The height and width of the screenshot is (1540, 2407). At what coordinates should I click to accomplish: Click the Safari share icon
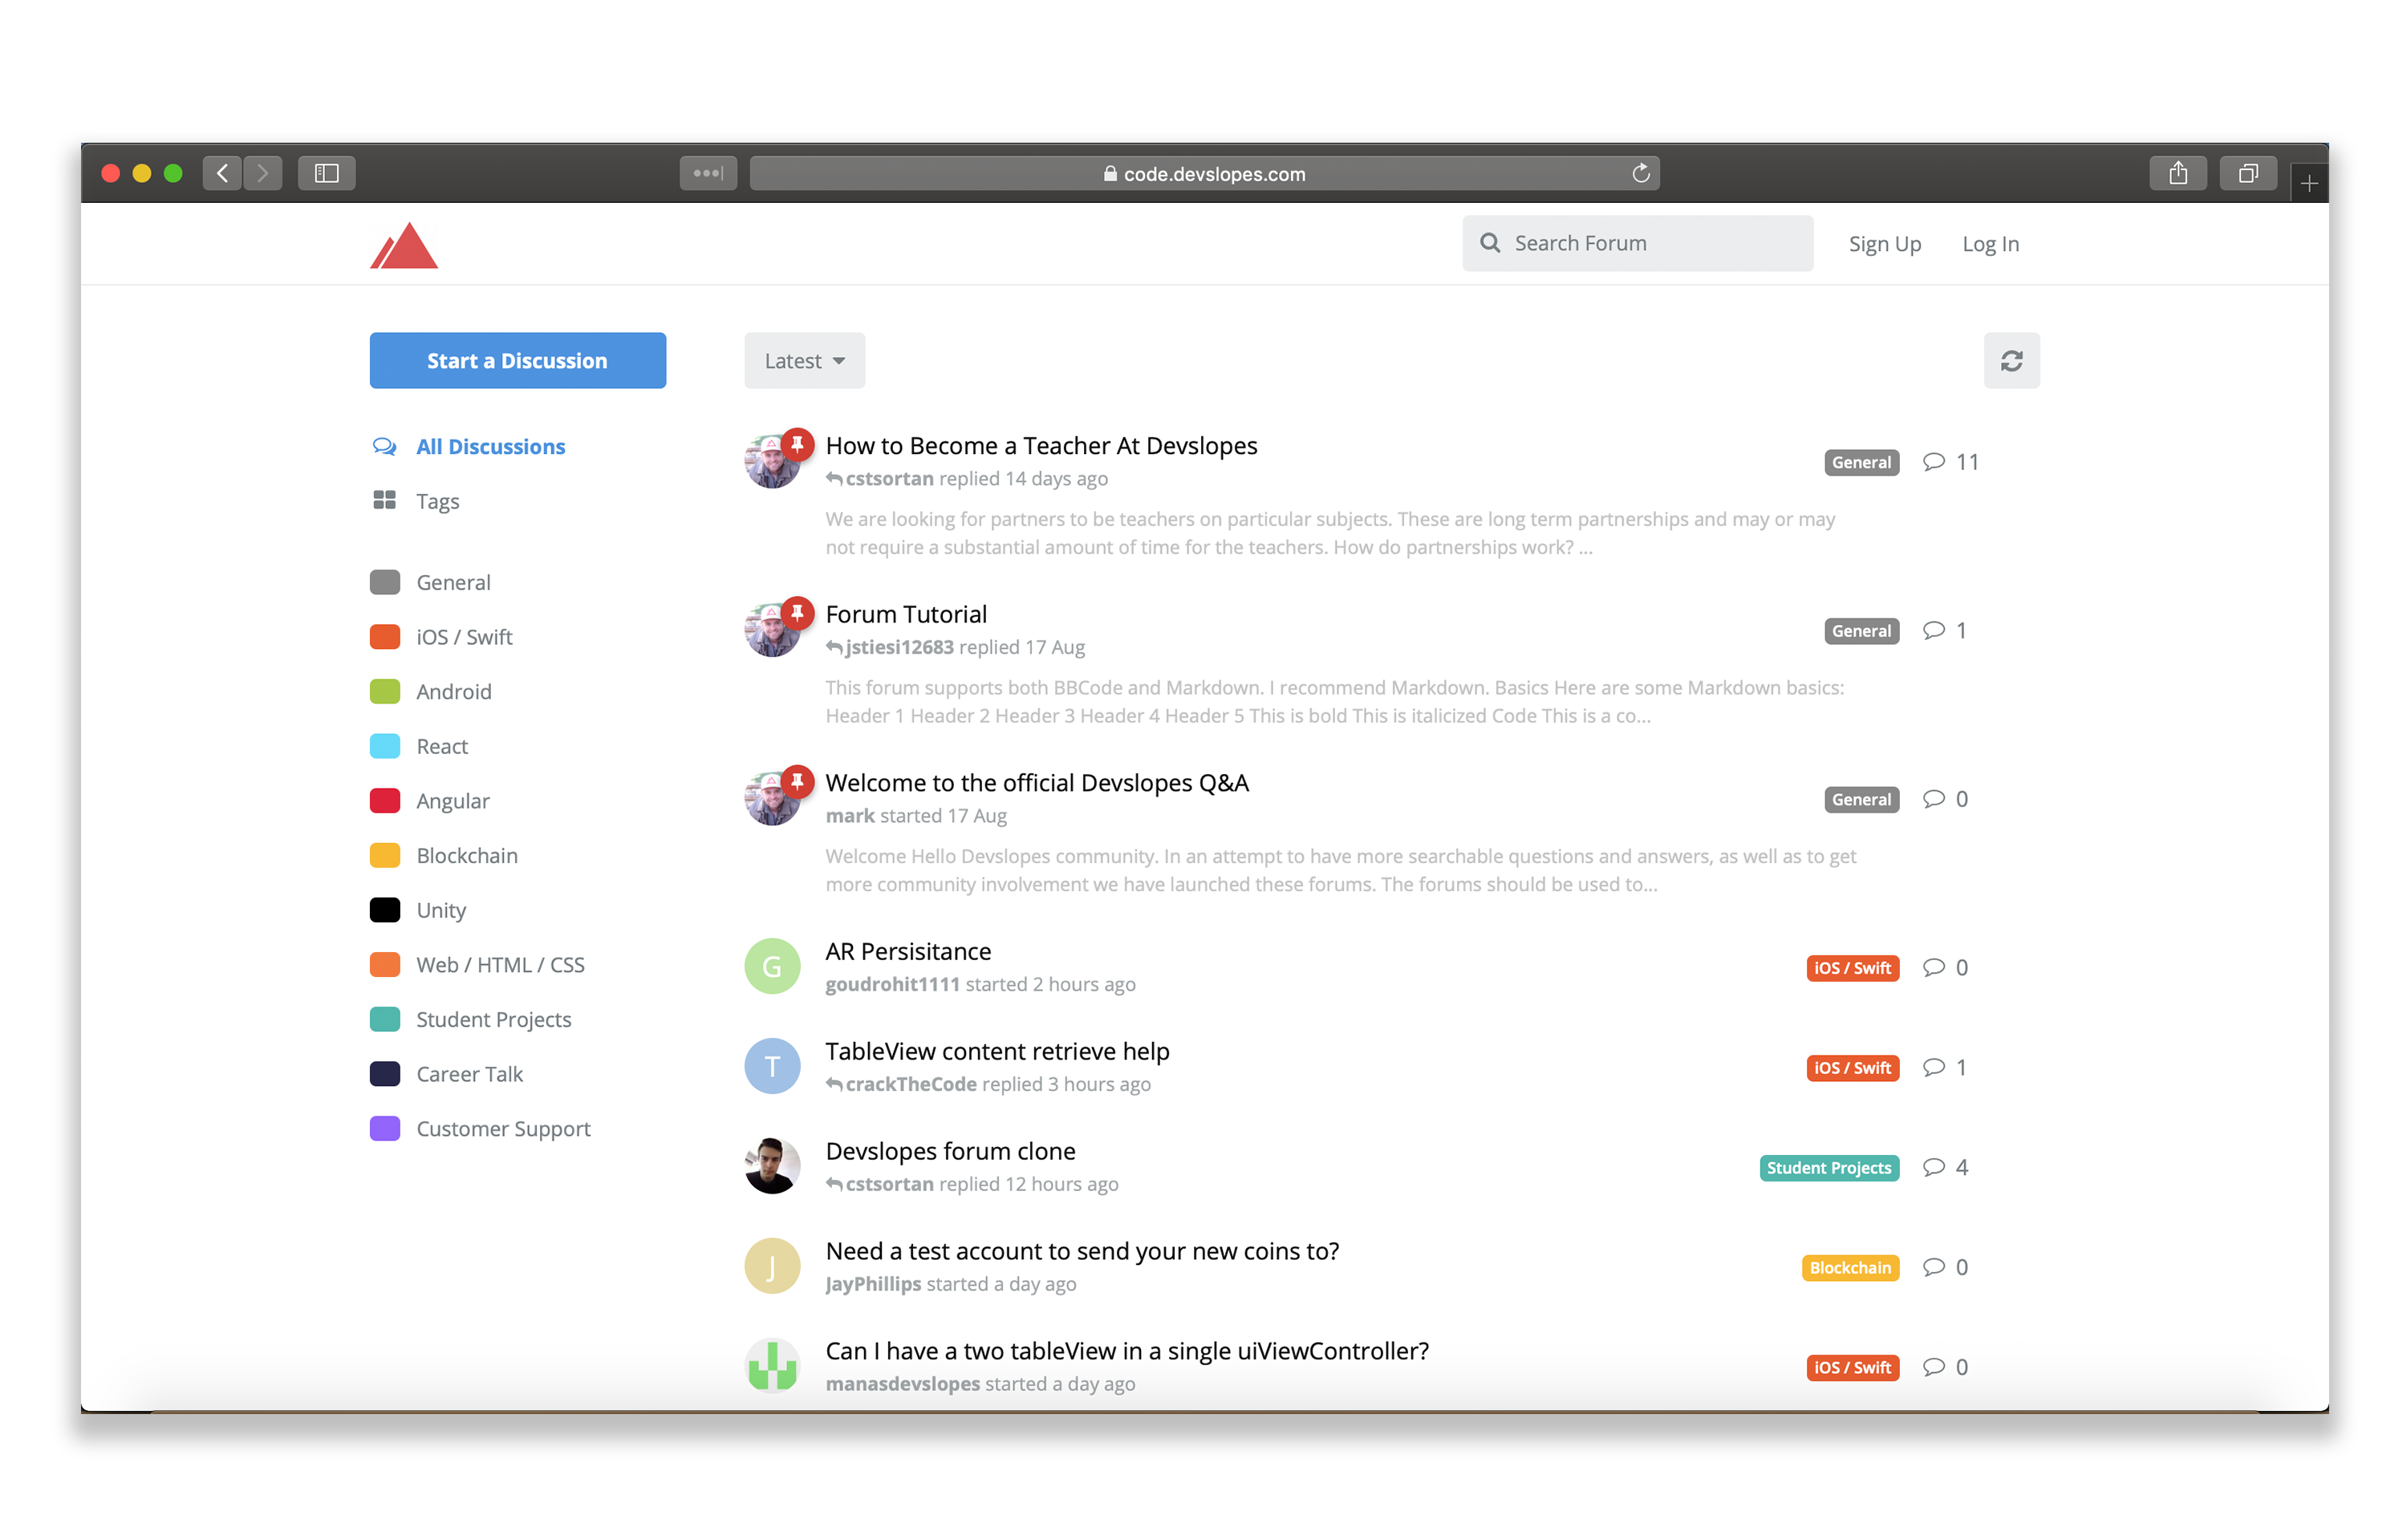[x=2177, y=173]
